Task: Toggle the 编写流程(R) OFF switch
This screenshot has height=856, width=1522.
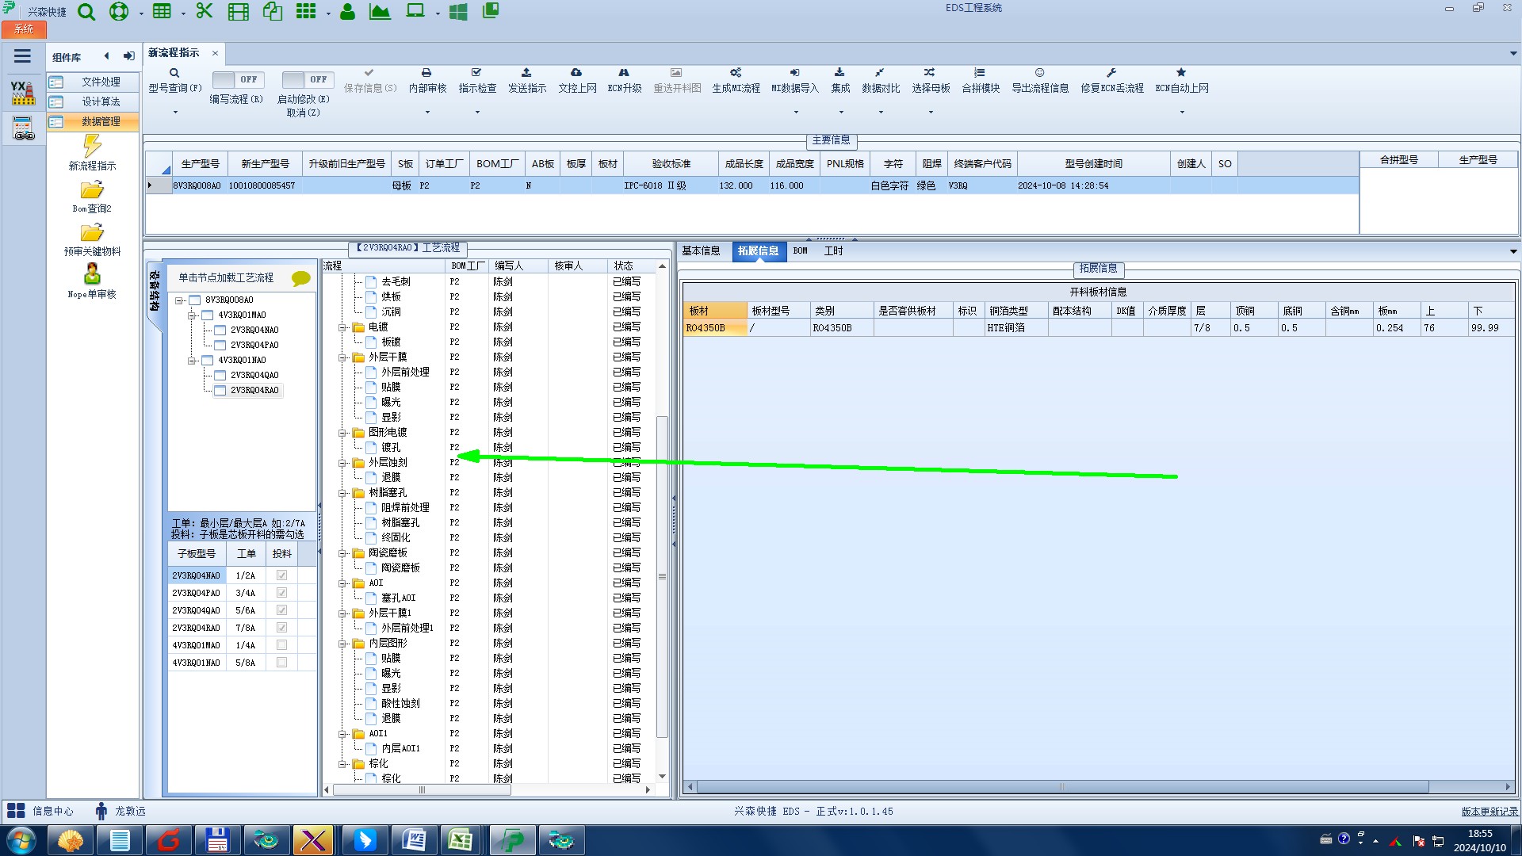Action: (236, 79)
